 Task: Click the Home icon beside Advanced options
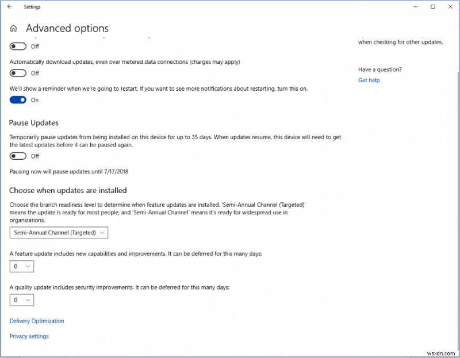[13, 28]
